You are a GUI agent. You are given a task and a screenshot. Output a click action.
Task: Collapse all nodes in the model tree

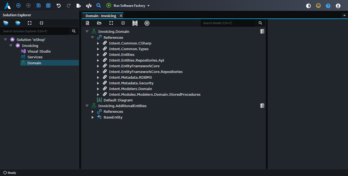pyautogui.click(x=123, y=23)
